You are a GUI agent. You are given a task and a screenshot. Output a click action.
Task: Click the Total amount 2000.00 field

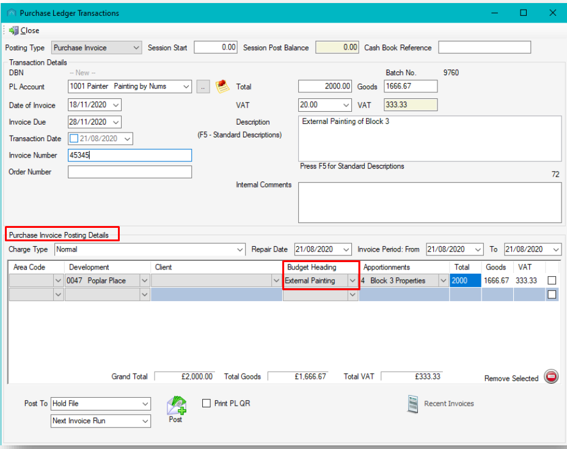coord(324,86)
